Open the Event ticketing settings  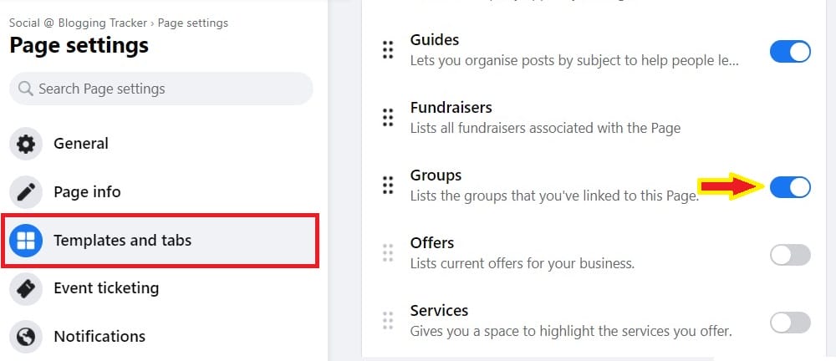[160, 288]
